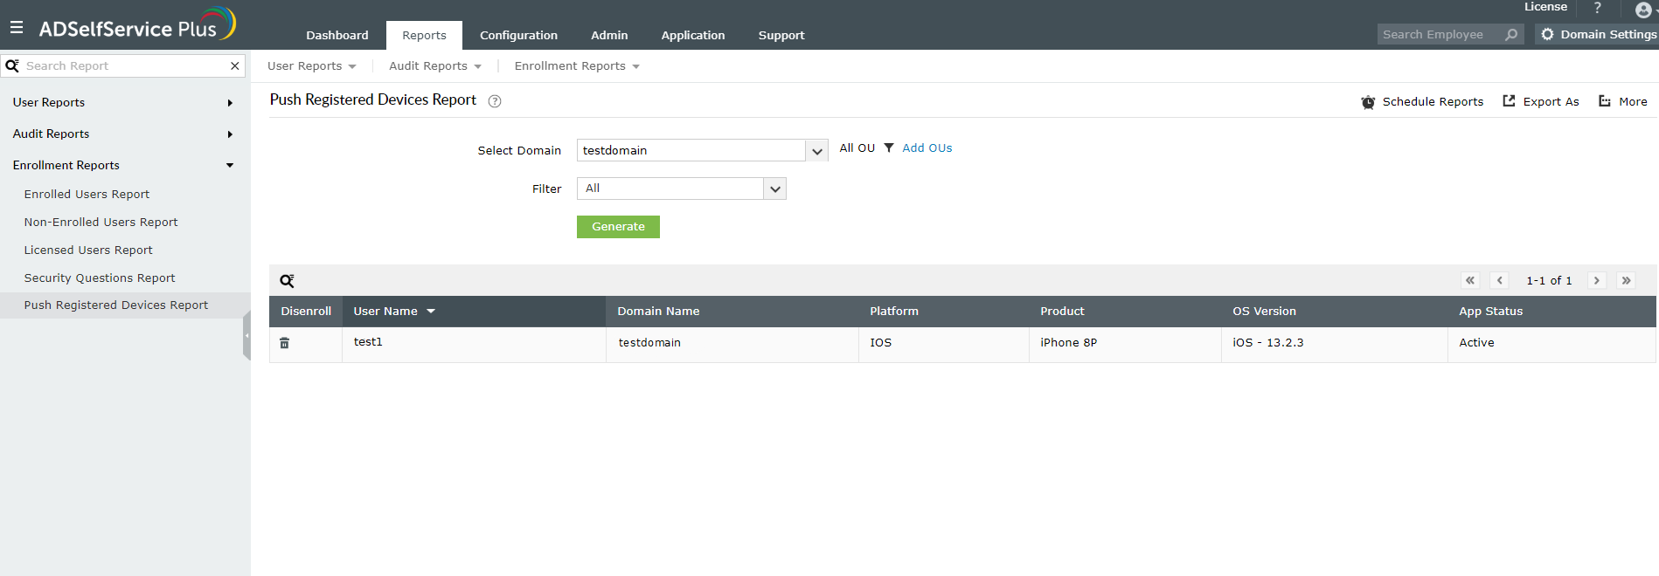Clear the Search Report field

234,66
